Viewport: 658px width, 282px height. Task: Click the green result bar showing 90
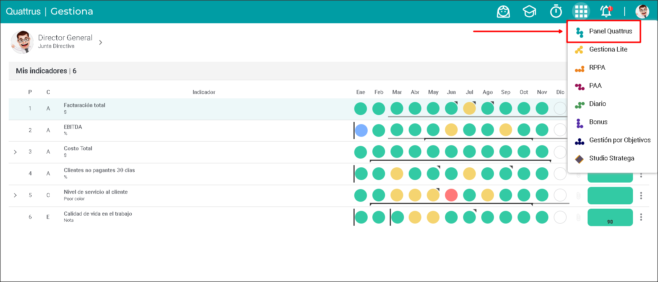coord(610,217)
